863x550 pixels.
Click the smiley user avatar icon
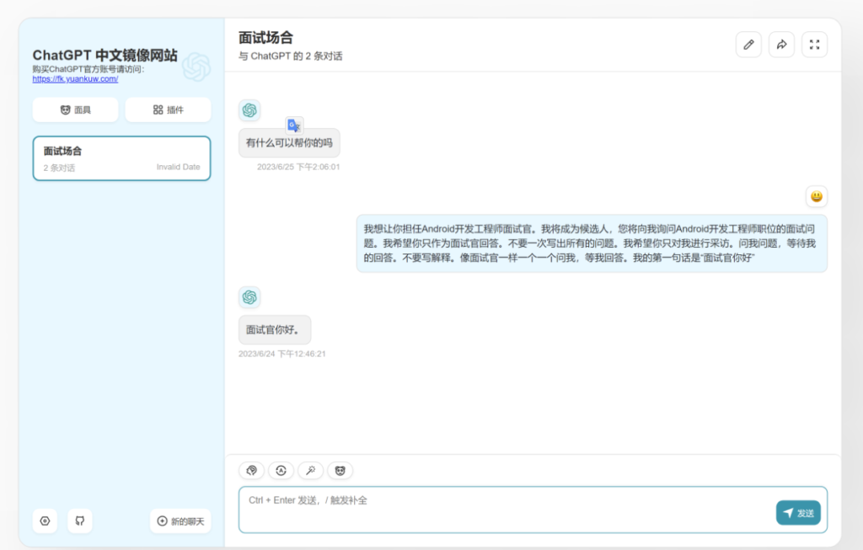coord(816,196)
